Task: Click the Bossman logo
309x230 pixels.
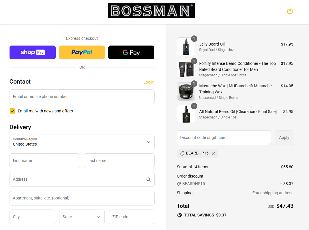Action: coord(151,10)
